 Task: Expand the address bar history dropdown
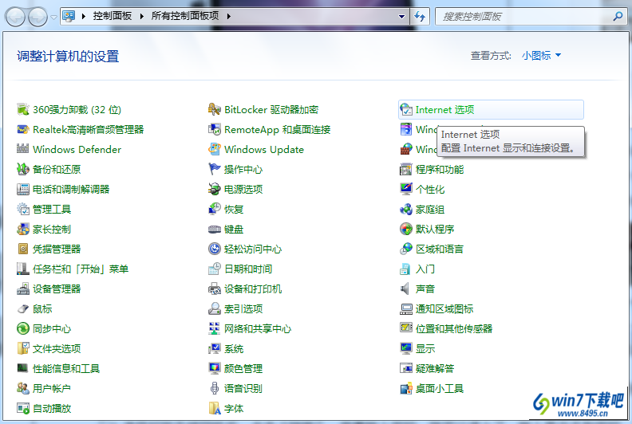[x=401, y=17]
